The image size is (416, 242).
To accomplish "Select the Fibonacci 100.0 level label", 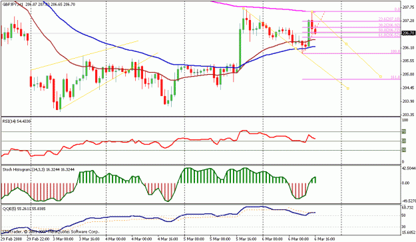I will [x=395, y=51].
